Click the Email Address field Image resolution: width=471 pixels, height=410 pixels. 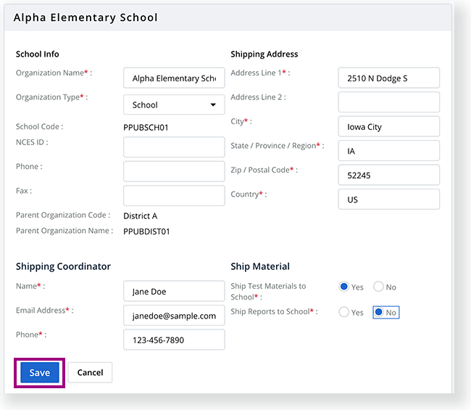[174, 316]
